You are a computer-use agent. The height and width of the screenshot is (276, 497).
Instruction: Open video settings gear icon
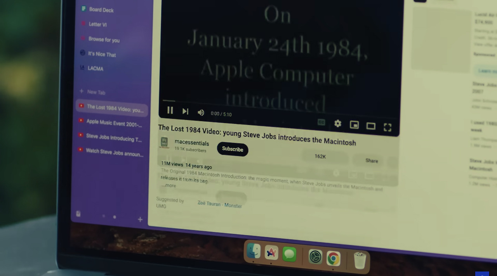tap(338, 124)
